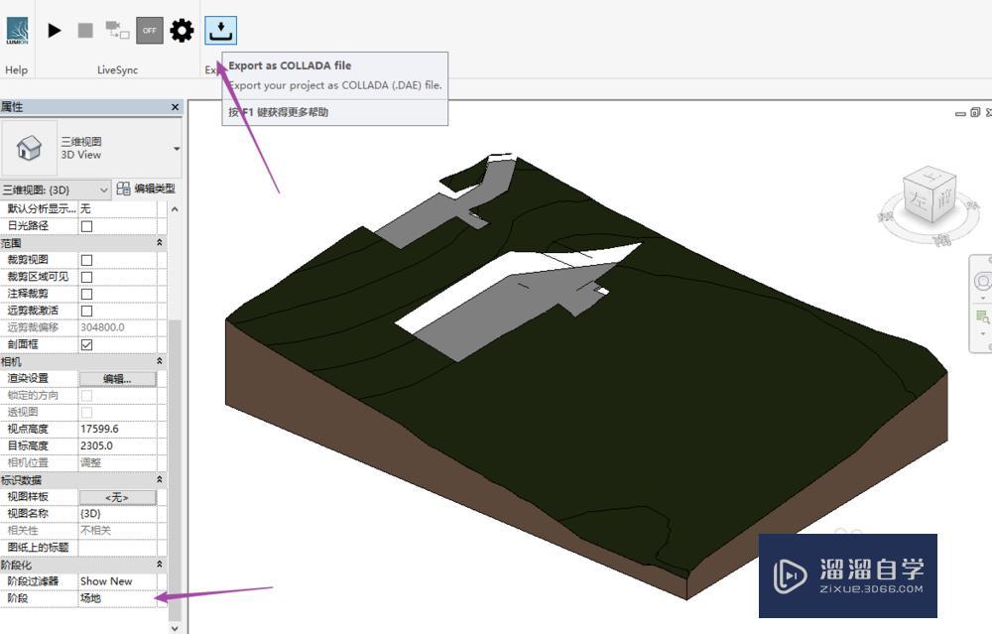
Task: Click the navigation bar steering wheel icon
Action: coord(982,281)
